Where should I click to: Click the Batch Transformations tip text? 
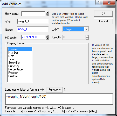click(102, 64)
